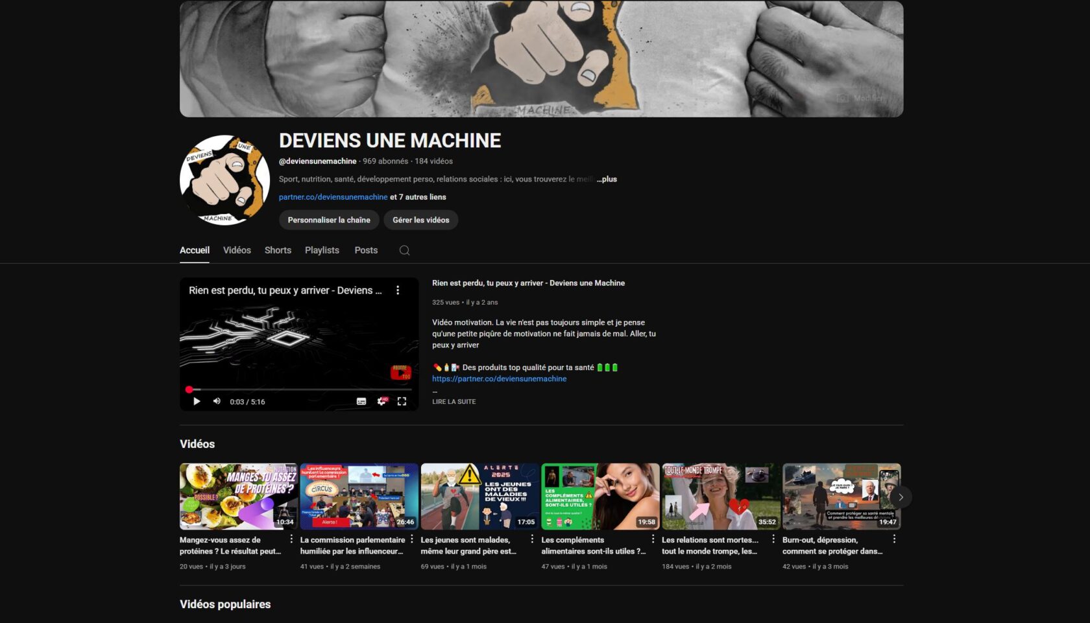Click the channel avatar image

tap(224, 180)
